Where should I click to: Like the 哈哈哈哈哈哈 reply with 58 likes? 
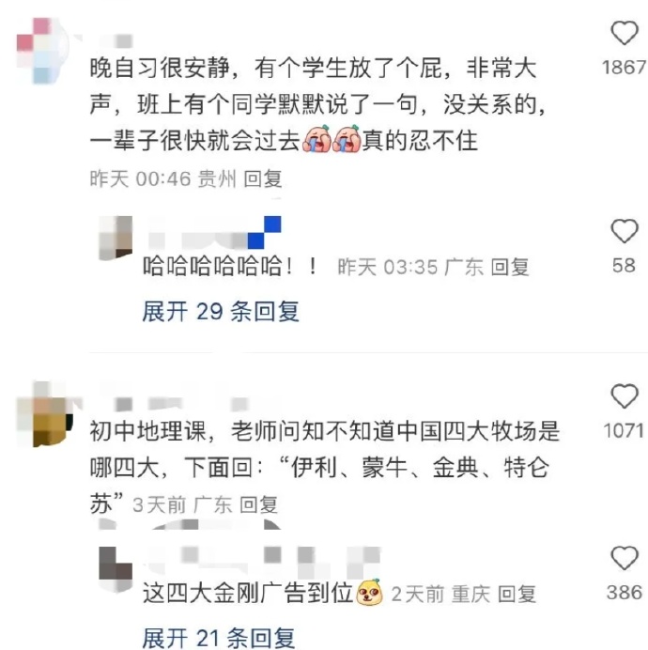click(x=624, y=230)
